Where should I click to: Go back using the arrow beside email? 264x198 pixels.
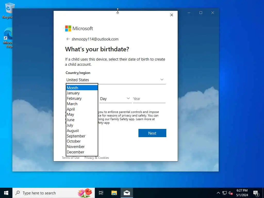[68, 39]
